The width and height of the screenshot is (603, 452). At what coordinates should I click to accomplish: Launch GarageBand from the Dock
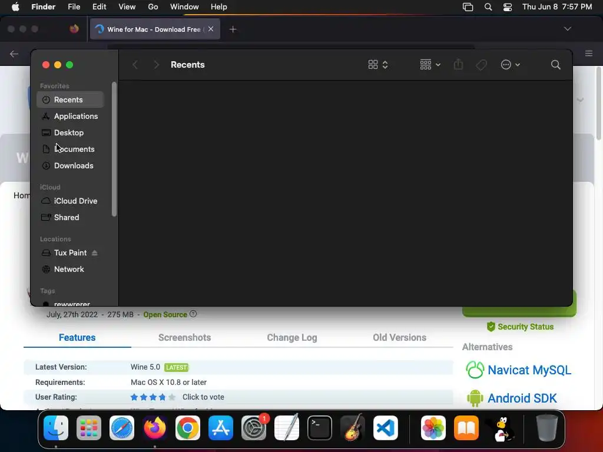[353, 427]
